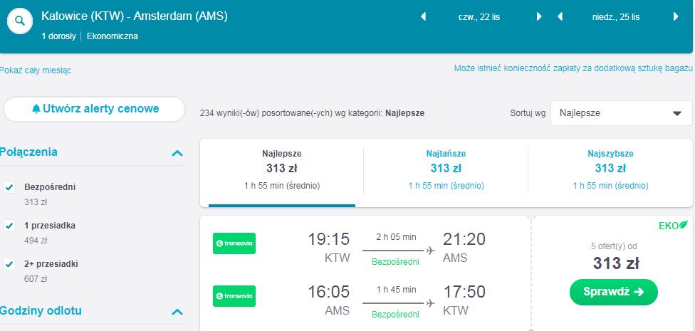
Task: Click the 607 zł price under 2+ przesiadki
Action: point(36,279)
